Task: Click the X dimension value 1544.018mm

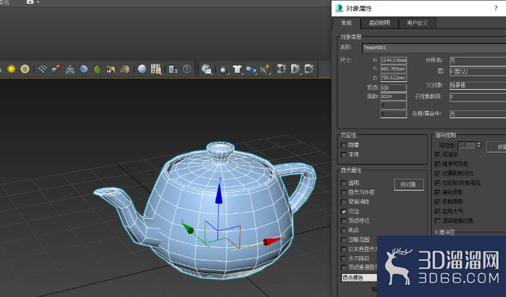Action: [x=394, y=61]
